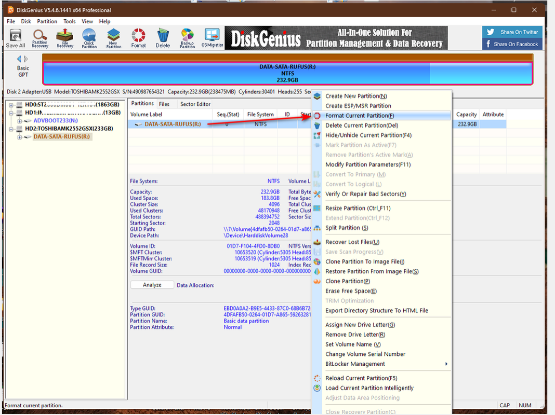Click the Save All toolbar icon

click(x=15, y=38)
